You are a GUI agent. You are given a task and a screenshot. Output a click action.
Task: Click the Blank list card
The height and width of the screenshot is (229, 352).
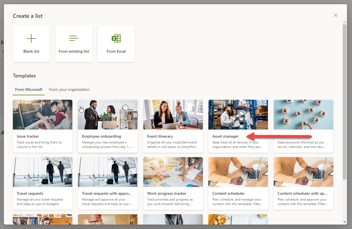[x=31, y=43]
